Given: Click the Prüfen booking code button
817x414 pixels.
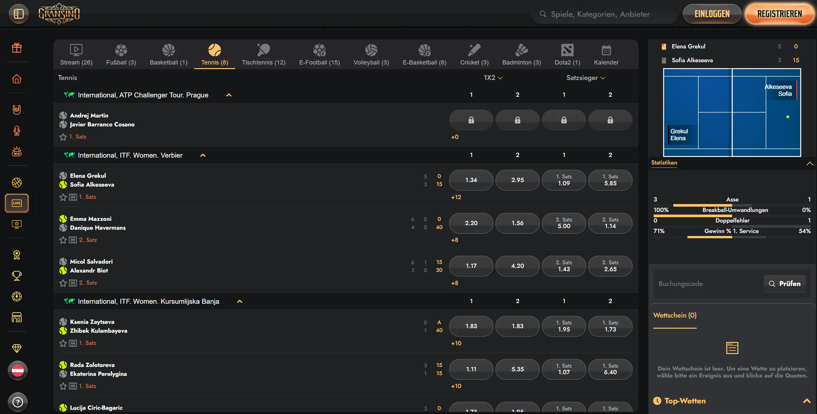Looking at the screenshot, I should tap(785, 284).
